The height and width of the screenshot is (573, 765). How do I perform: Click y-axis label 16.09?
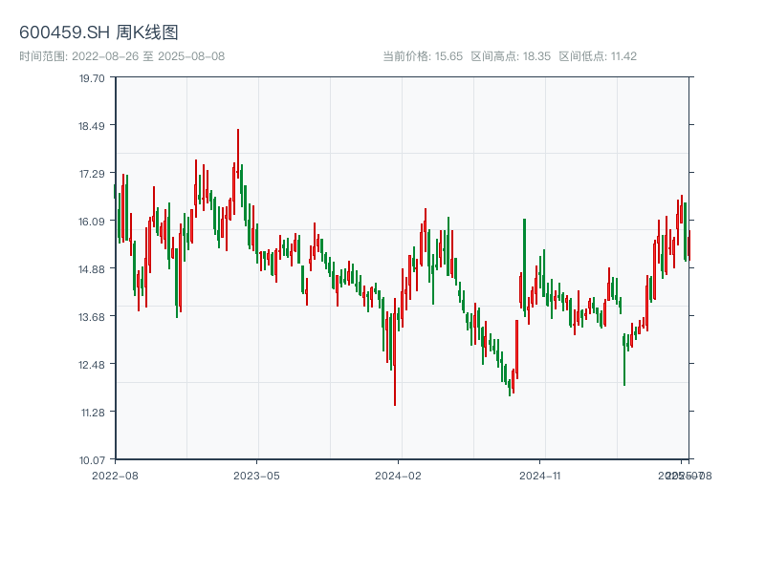coord(92,222)
